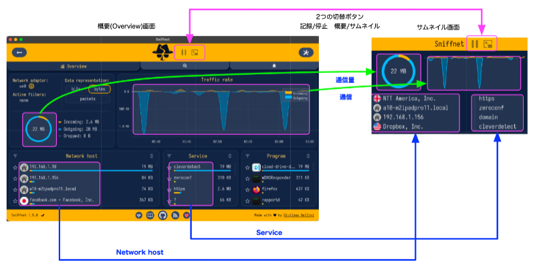The height and width of the screenshot is (269, 535).
Task: Open the Service sort arrows
Action: (229, 156)
